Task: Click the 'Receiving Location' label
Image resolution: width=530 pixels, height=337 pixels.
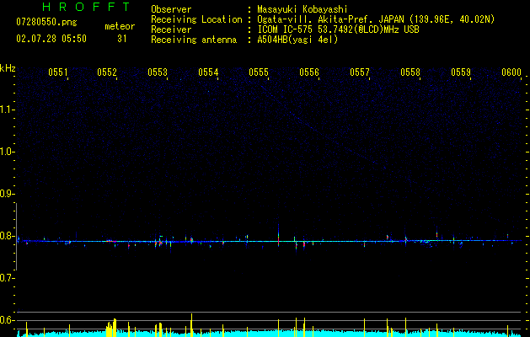Action: [x=196, y=19]
